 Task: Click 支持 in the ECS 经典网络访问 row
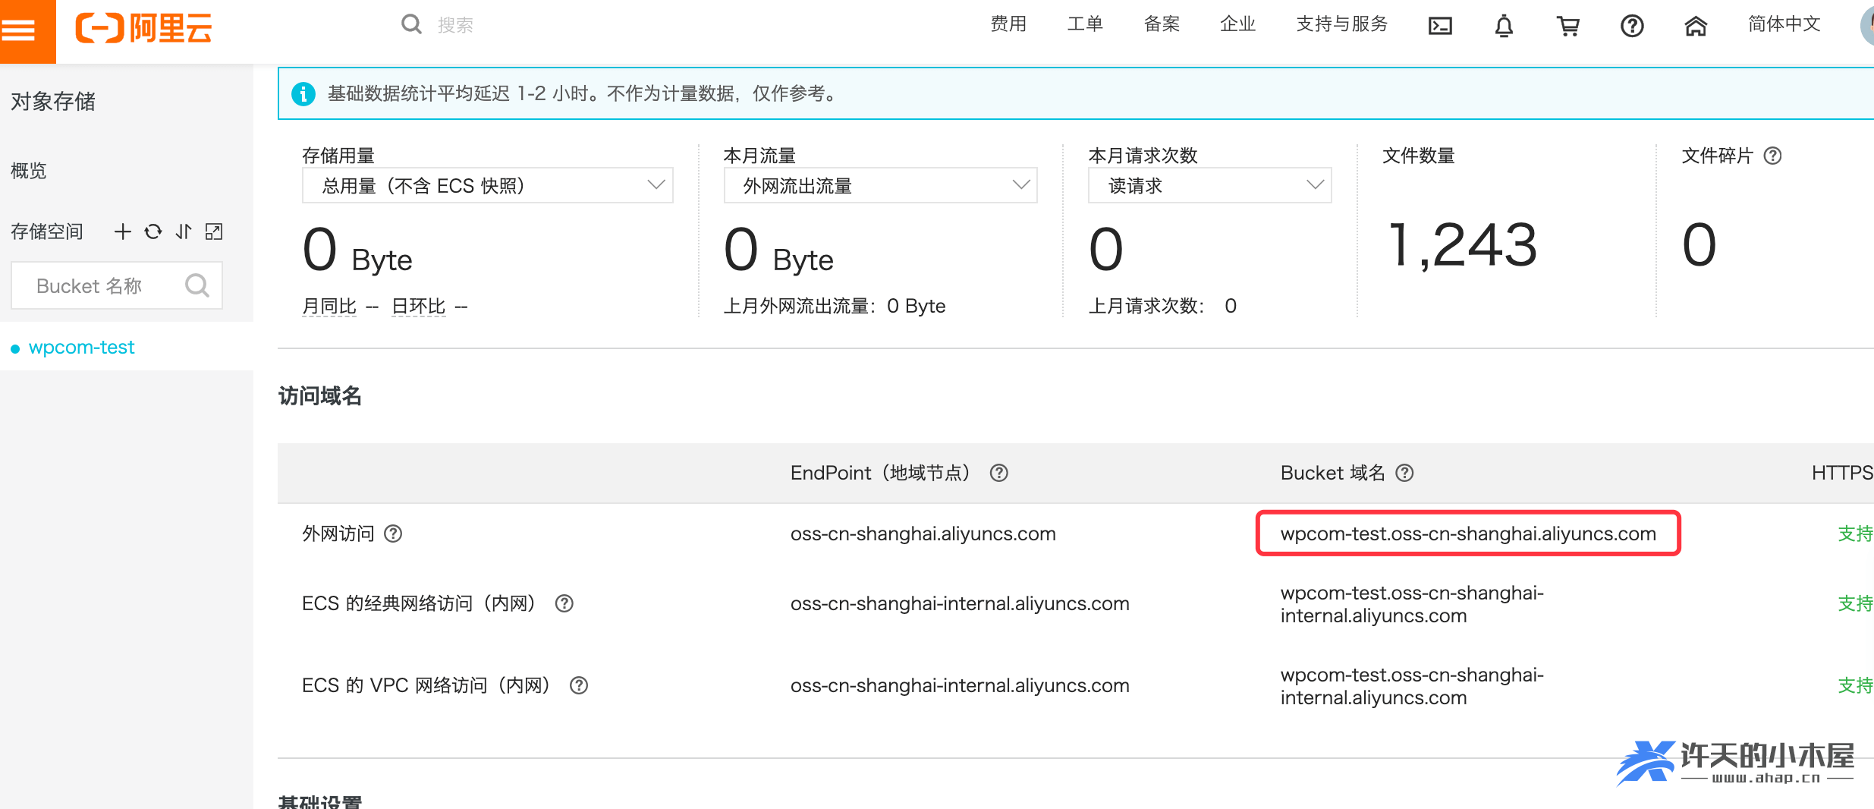[x=1855, y=603]
